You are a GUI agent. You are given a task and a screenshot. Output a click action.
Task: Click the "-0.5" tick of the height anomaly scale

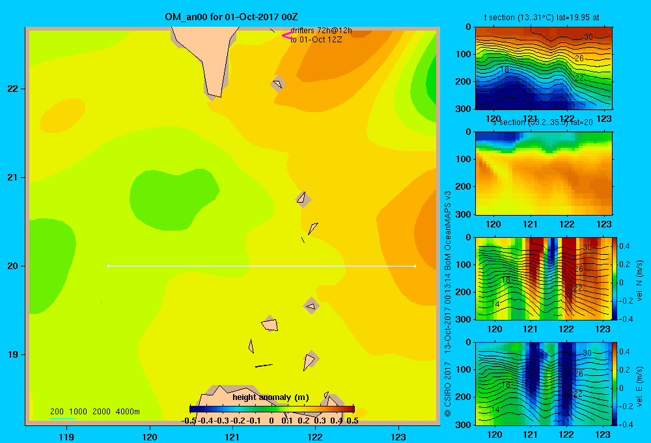pyautogui.click(x=189, y=421)
